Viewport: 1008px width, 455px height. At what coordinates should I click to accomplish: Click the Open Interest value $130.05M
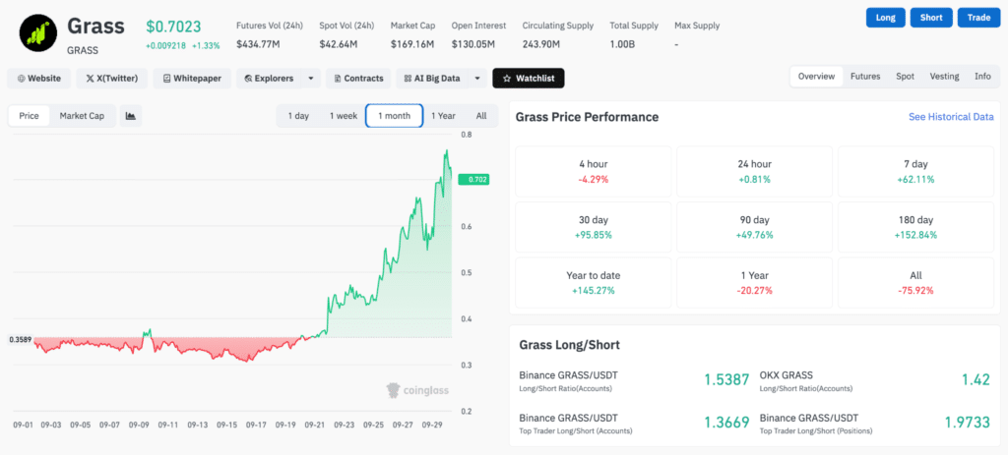(473, 44)
